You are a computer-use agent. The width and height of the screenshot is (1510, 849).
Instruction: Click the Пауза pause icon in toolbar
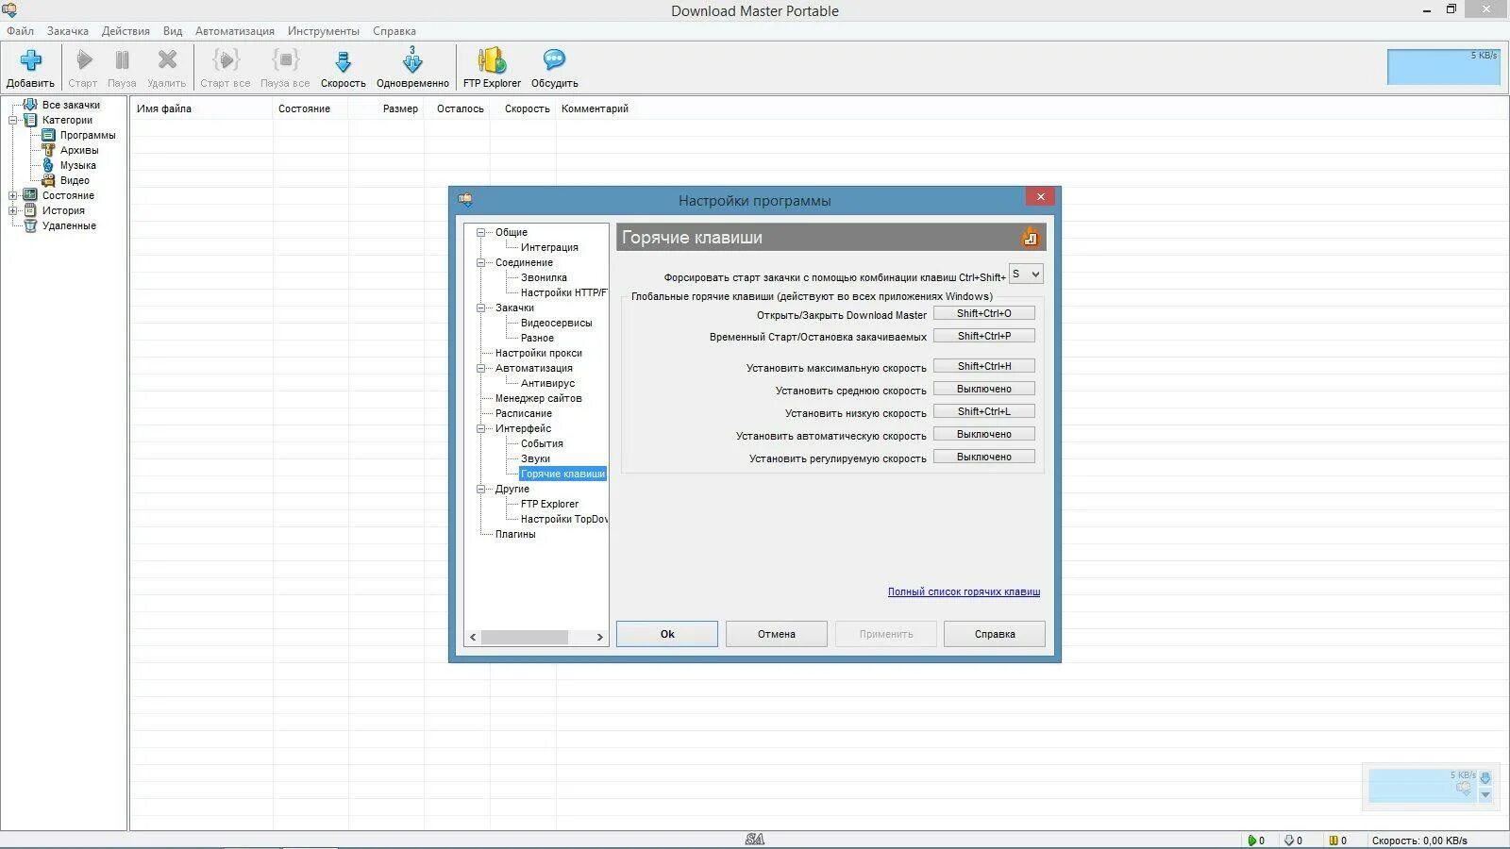(122, 60)
